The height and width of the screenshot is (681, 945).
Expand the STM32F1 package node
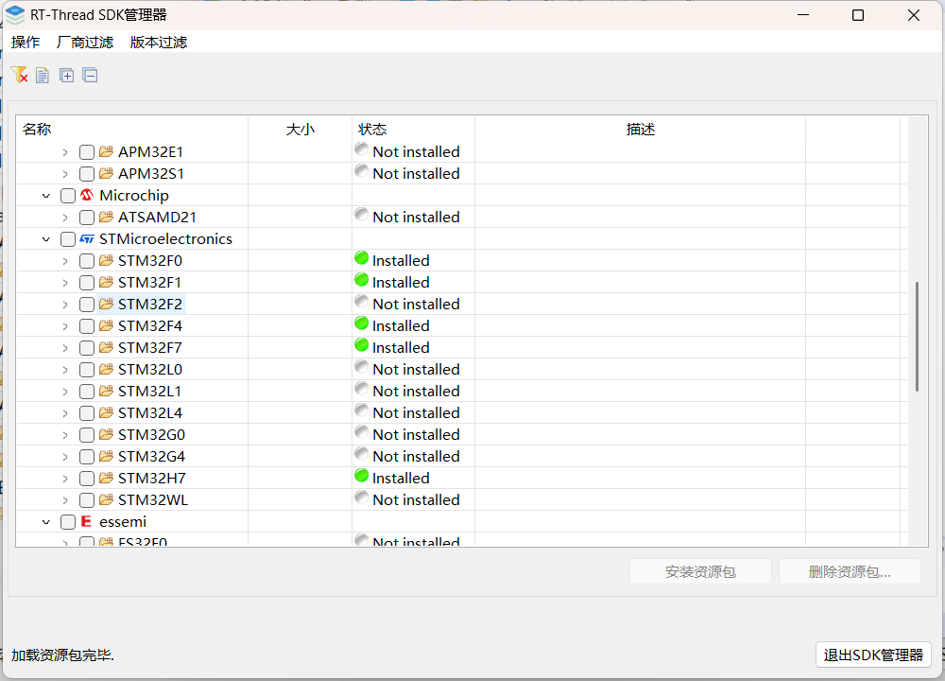tap(64, 283)
